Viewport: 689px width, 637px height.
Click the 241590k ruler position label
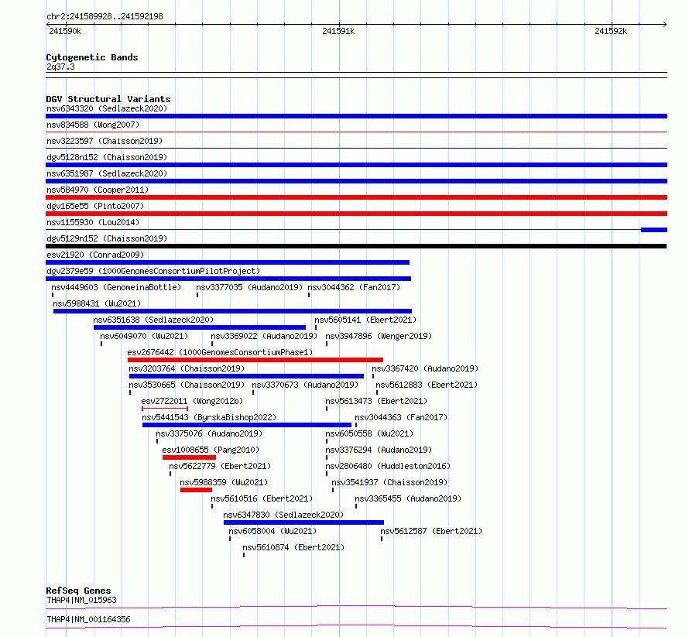tap(65, 31)
